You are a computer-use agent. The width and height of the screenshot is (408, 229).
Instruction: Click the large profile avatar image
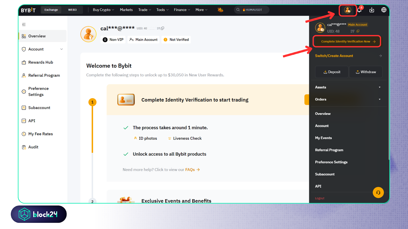88,34
